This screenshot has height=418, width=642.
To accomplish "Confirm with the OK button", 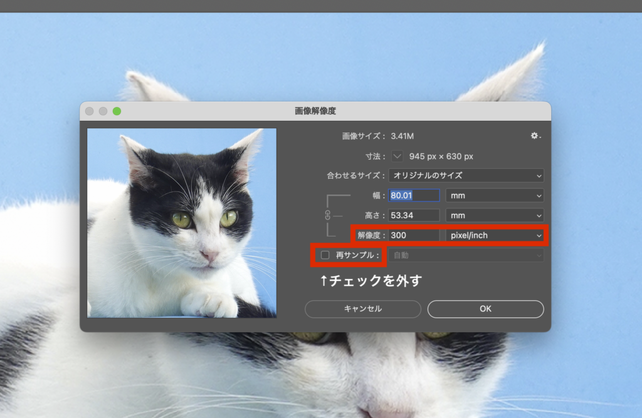I will [x=486, y=309].
